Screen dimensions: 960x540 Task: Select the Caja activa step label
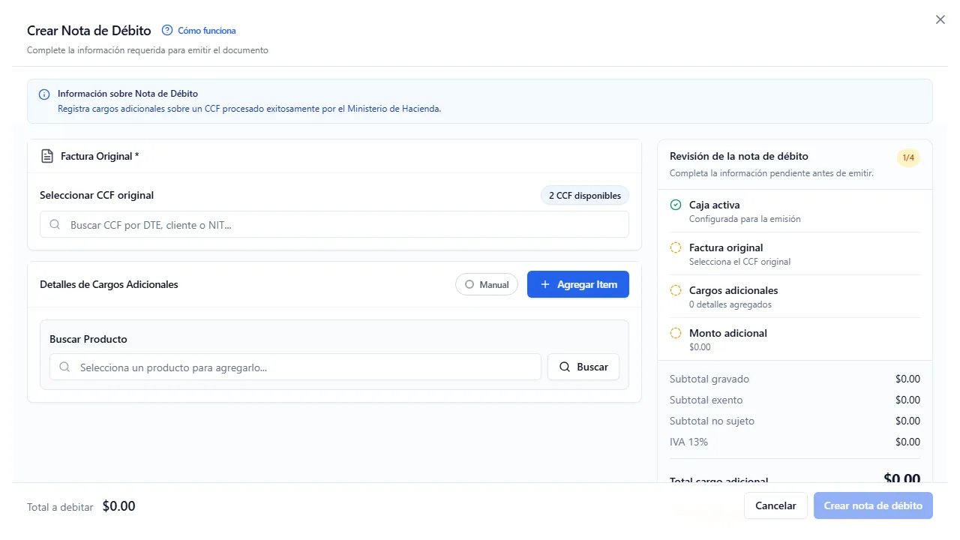(715, 205)
